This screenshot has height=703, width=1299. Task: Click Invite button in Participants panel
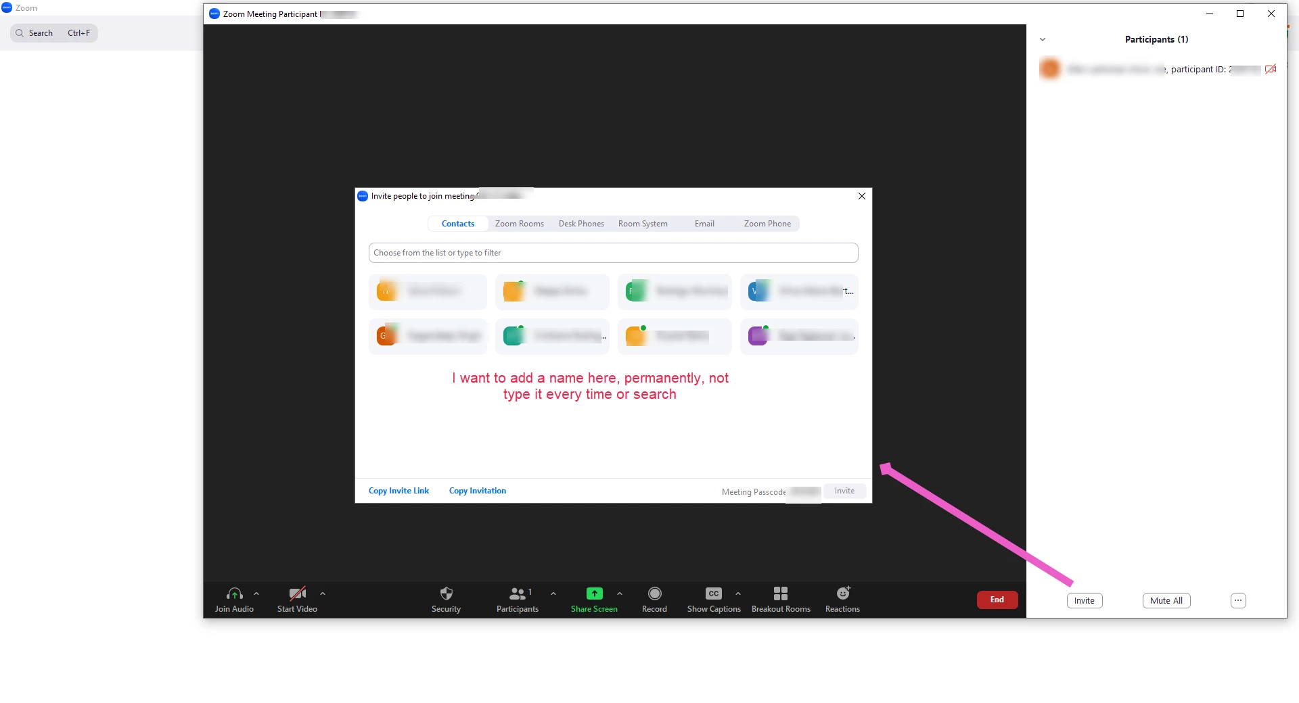(1085, 600)
